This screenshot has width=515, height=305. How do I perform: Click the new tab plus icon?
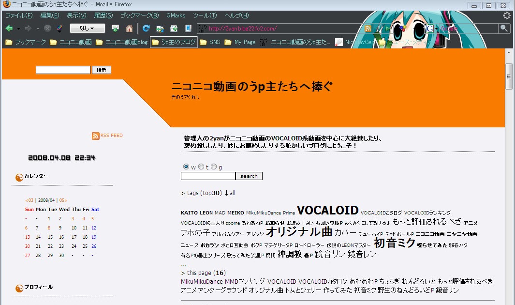coord(174,29)
